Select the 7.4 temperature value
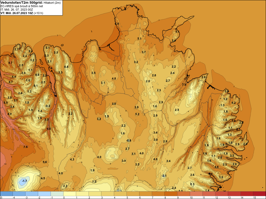The image size is (266, 199). coord(50,68)
